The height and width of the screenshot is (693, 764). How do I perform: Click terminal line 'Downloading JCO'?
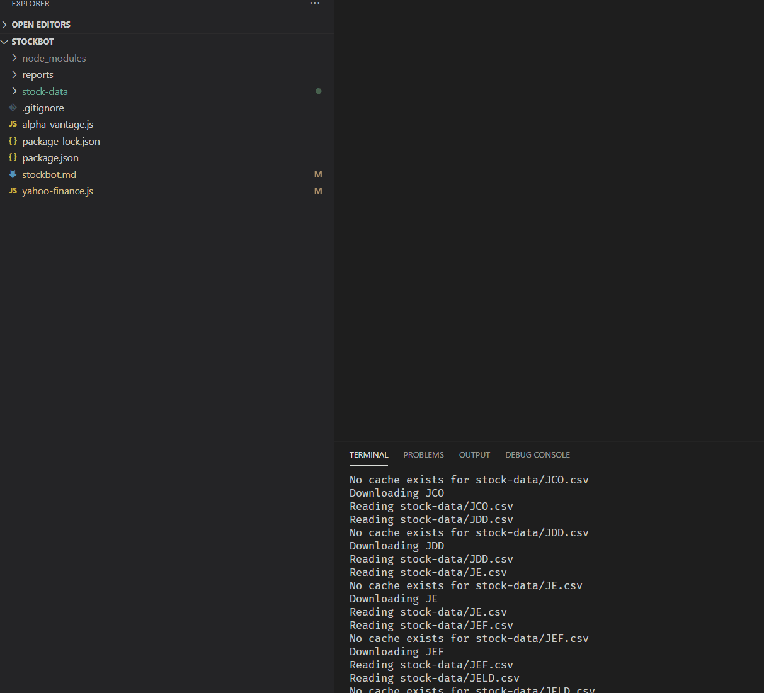(397, 493)
